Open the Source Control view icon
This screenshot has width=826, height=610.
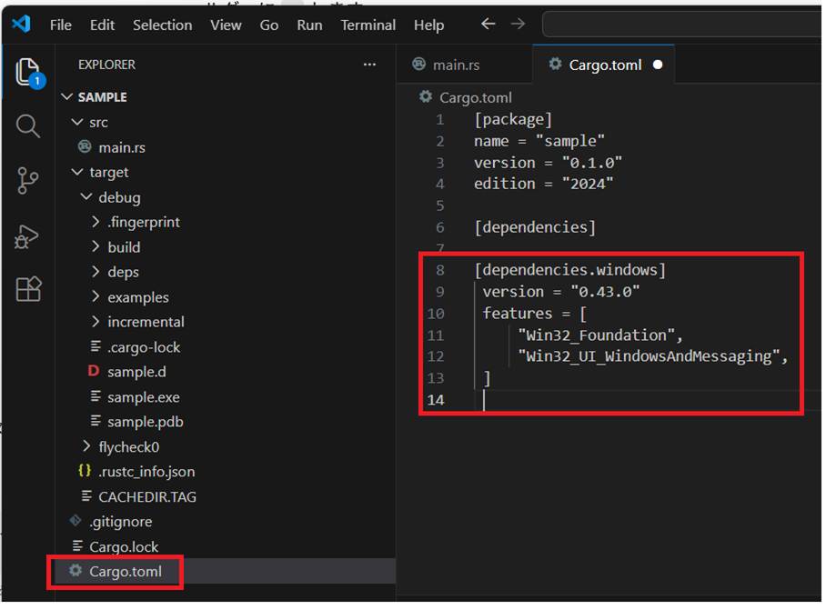point(27,180)
